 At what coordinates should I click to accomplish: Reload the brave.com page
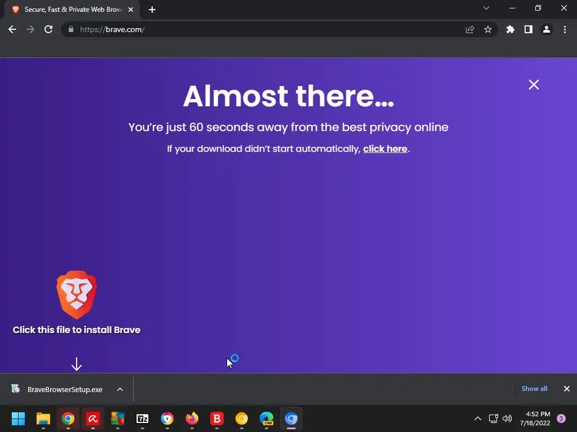click(x=48, y=29)
